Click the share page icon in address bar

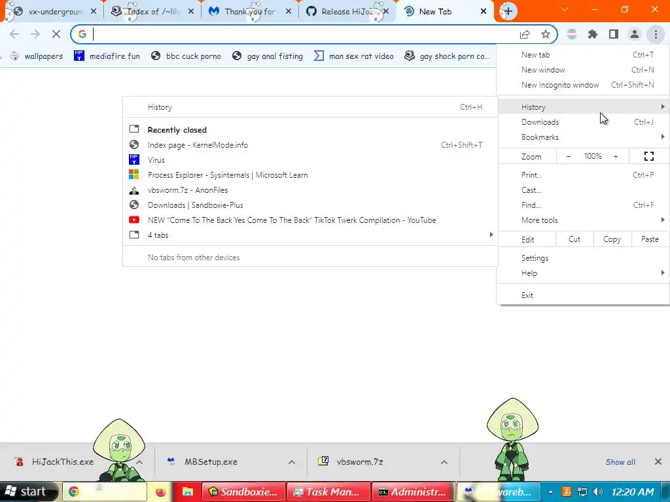(525, 34)
